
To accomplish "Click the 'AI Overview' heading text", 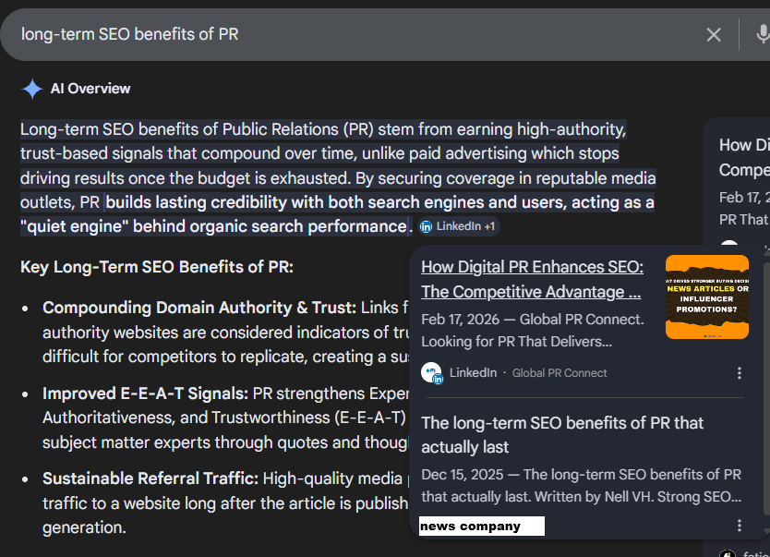I will tap(90, 89).
